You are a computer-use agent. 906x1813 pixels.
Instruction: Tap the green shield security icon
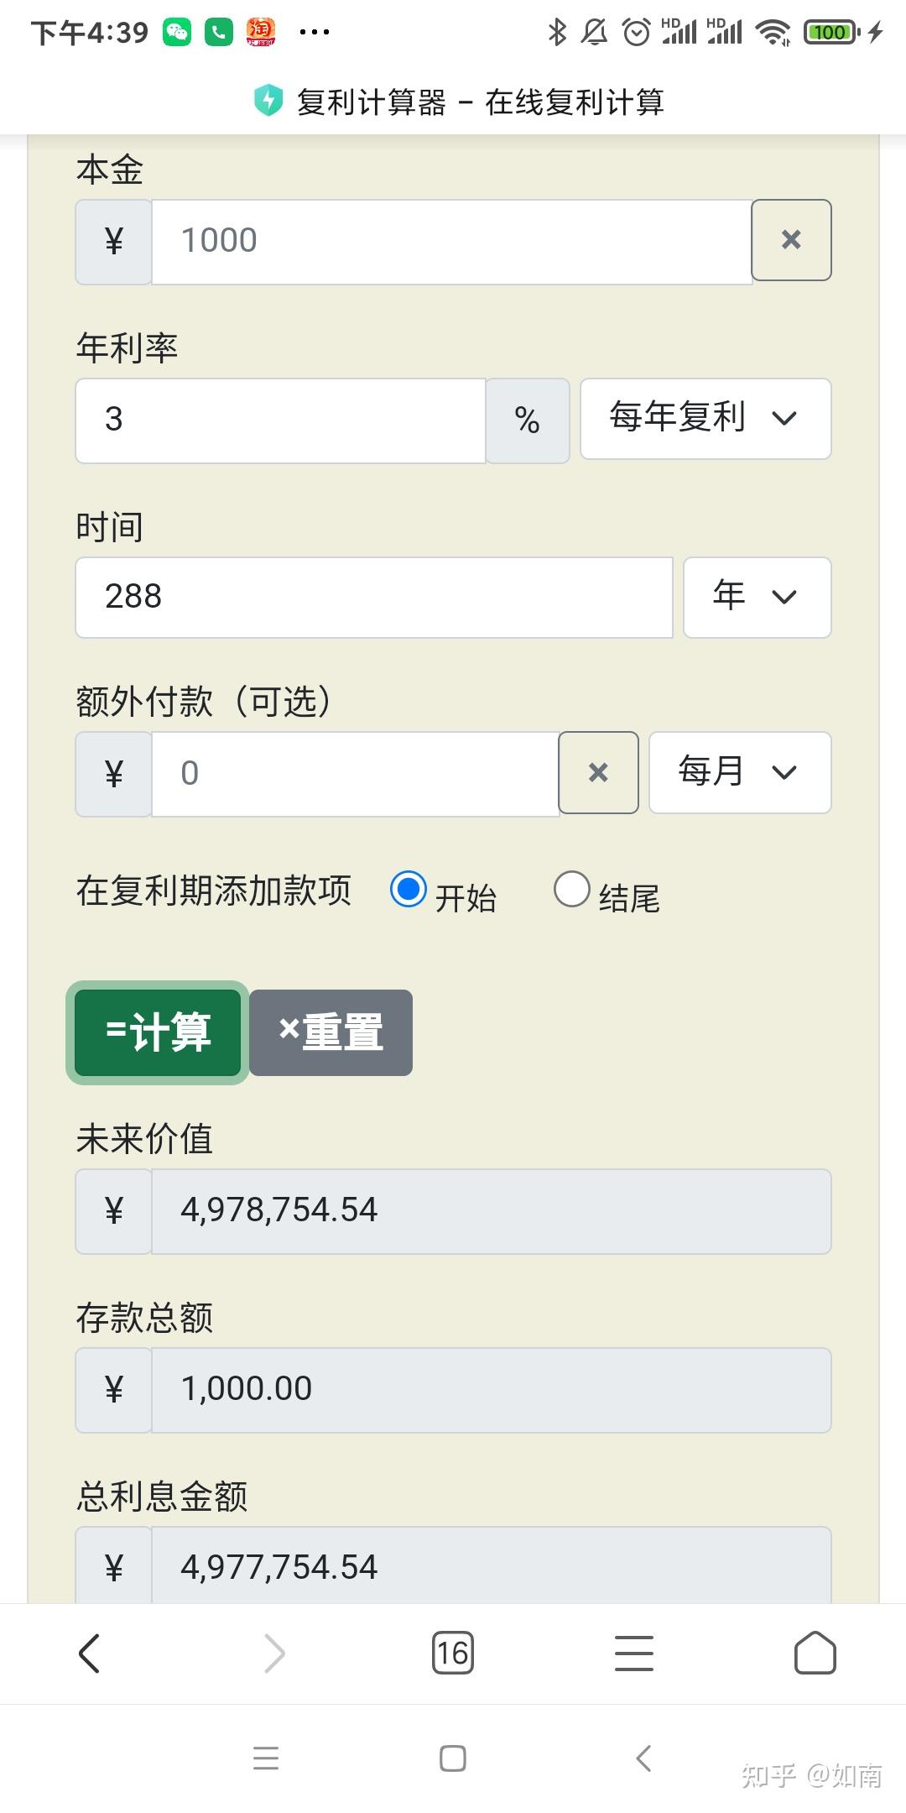click(x=268, y=102)
